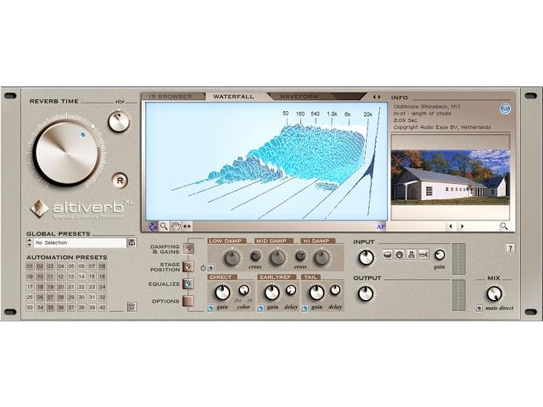Select automation preset 33
The height and width of the screenshot is (407, 543).
31,307
